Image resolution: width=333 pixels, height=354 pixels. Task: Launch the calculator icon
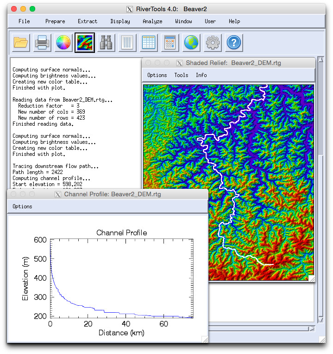pyautogui.click(x=170, y=43)
